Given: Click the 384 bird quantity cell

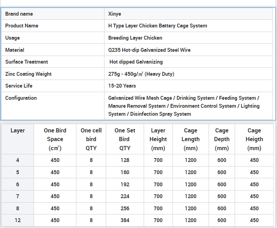Looking at the screenshot, I should coord(125,220).
